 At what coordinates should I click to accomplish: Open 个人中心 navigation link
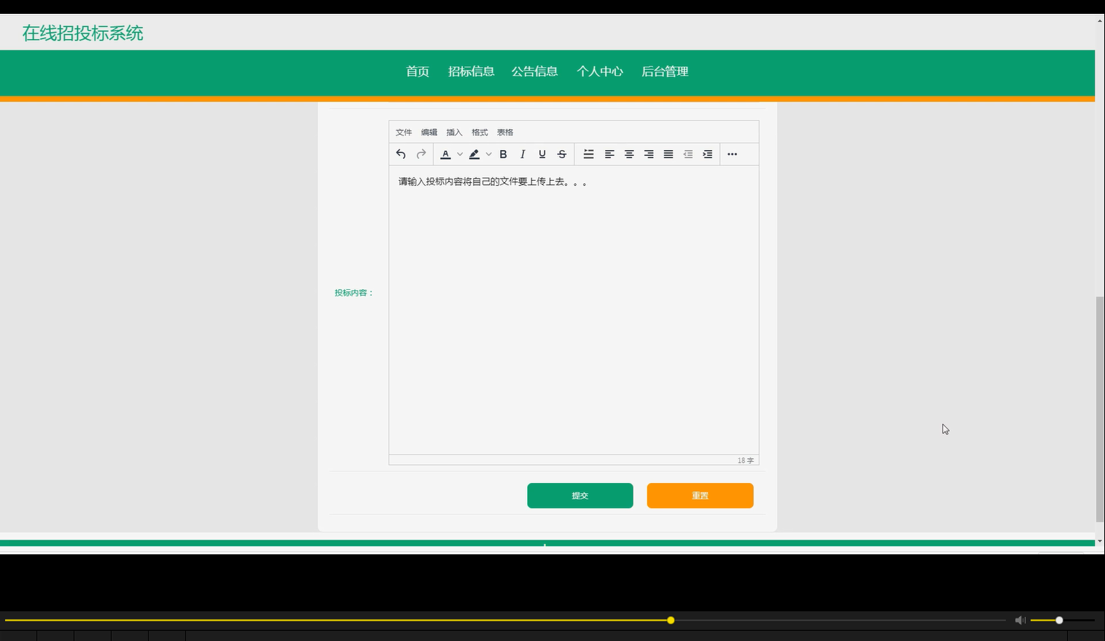click(x=600, y=71)
